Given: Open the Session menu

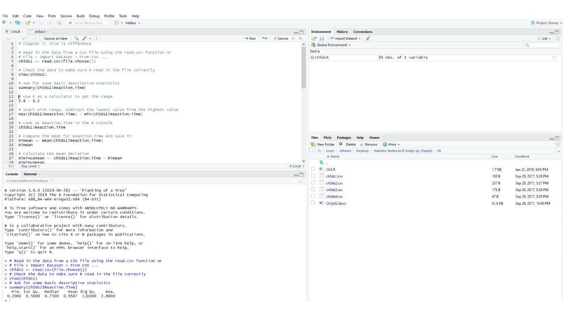Looking at the screenshot, I should point(66,16).
